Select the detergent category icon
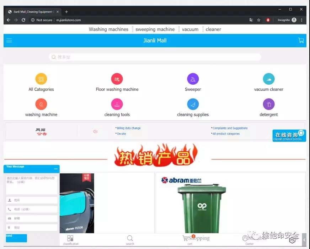 [x=268, y=104]
